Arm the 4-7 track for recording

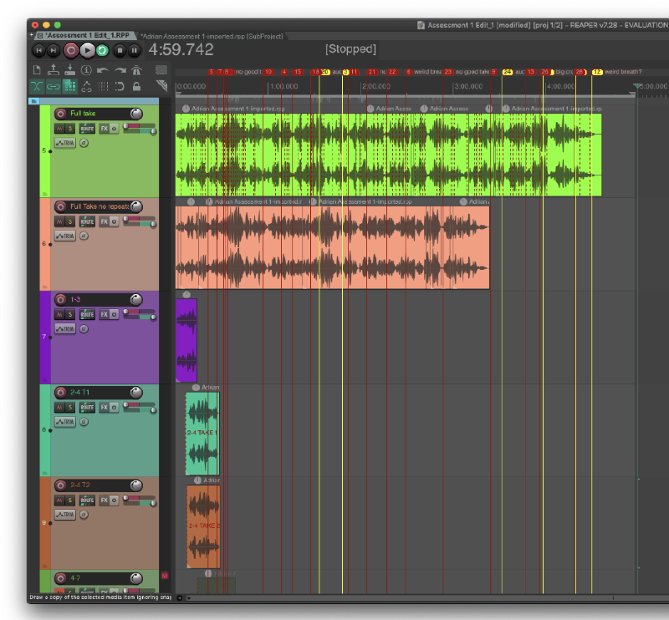pos(60,578)
